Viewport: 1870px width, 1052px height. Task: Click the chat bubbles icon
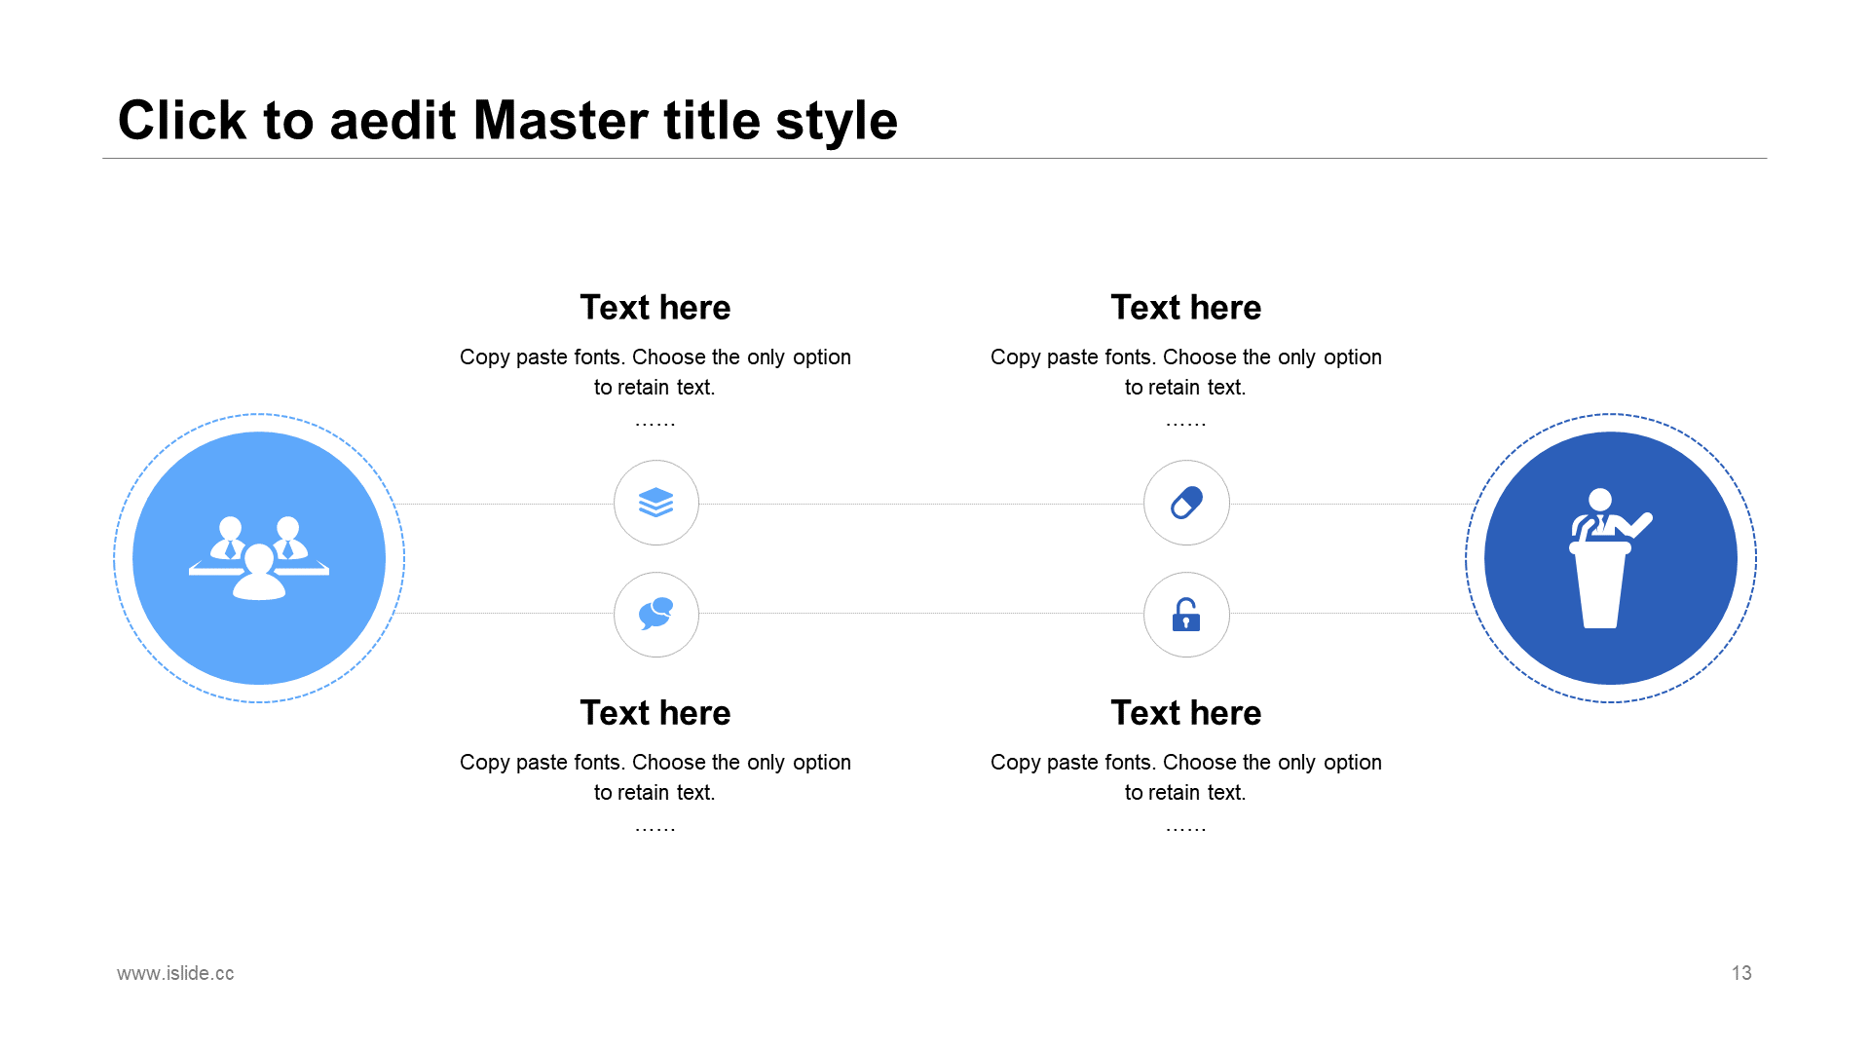[655, 615]
